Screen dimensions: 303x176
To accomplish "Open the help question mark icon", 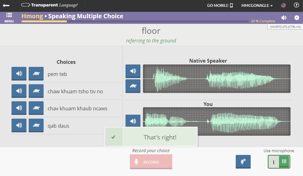I will [x=296, y=5].
